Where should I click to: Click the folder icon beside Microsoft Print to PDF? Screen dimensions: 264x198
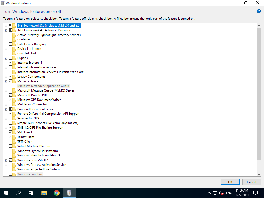pyautogui.click(x=14, y=95)
